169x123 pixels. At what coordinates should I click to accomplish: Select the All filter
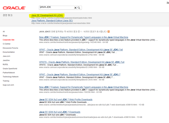click(4, 32)
